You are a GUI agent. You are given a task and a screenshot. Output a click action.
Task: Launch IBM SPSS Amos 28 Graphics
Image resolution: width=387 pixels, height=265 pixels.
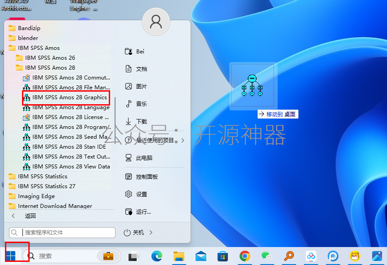66,97
